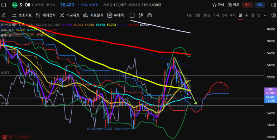
Task: Select the 일 daily timeframe
Action: tap(240, 15)
